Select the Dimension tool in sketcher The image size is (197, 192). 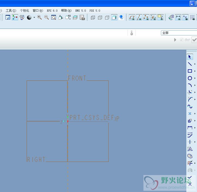tap(190, 128)
